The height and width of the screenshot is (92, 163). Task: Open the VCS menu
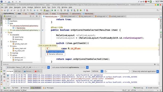pos(59,7)
